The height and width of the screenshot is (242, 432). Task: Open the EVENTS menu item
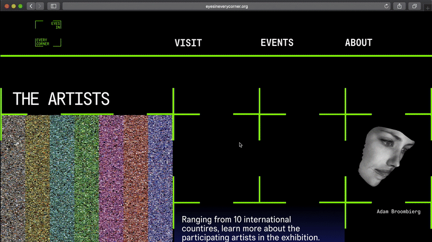coord(277,43)
